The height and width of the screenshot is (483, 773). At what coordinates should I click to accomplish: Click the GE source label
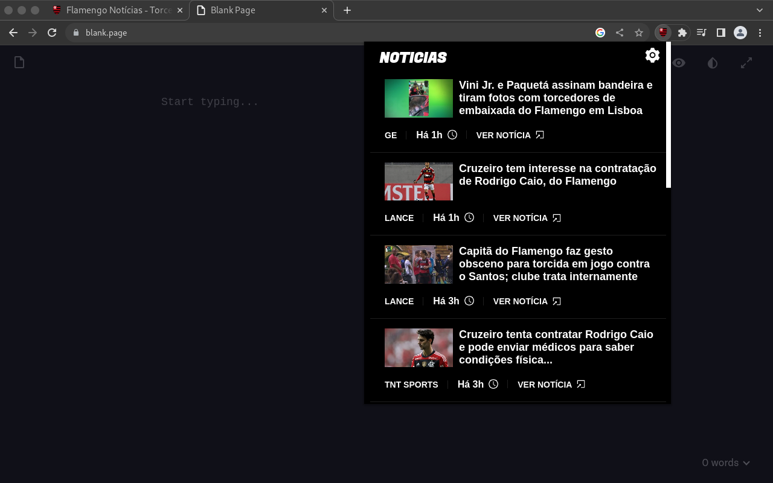[391, 135]
